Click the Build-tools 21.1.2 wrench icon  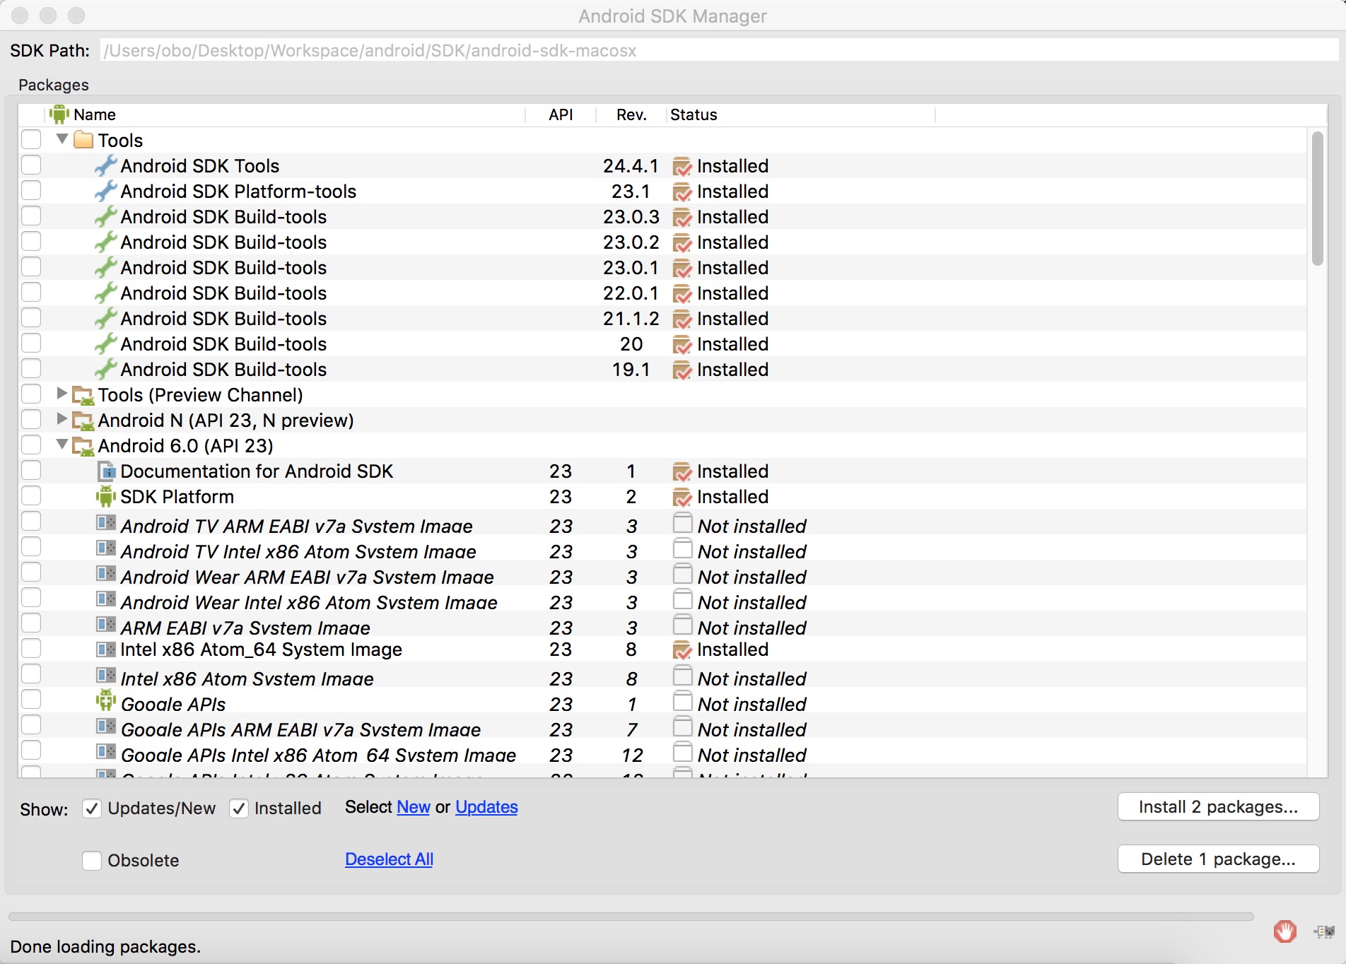[x=106, y=318]
